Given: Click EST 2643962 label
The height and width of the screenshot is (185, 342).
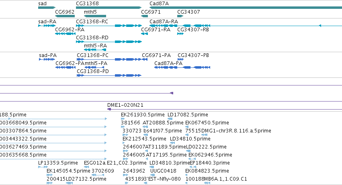Looking at the screenshot, I should tap(134, 171).
